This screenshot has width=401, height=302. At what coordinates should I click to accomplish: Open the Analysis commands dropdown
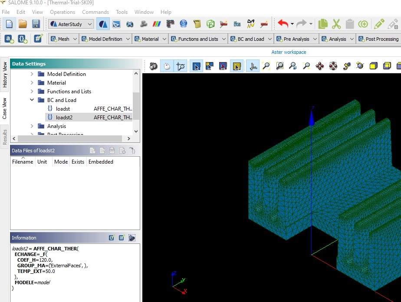coord(338,39)
